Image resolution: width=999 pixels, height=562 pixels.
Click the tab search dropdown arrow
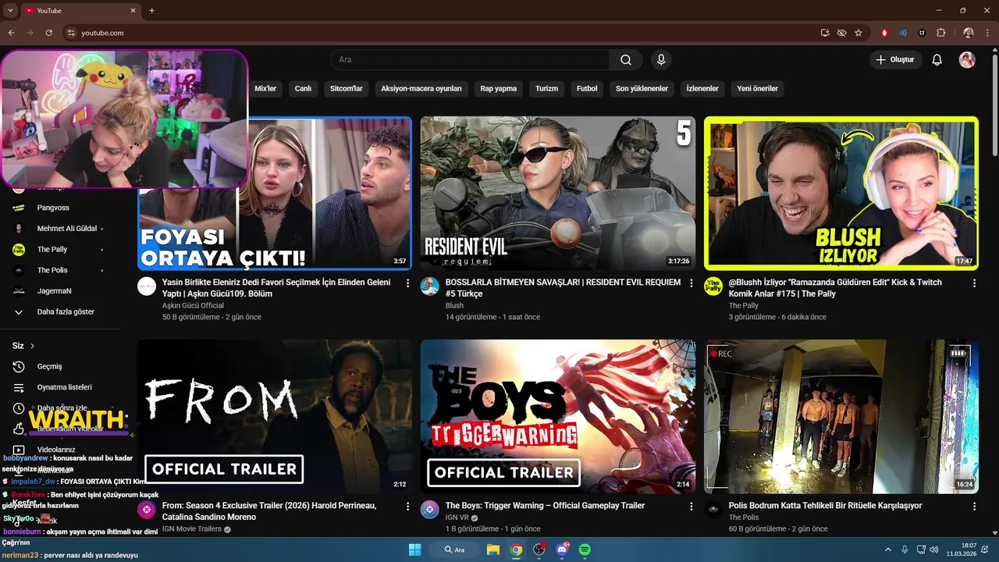click(9, 10)
